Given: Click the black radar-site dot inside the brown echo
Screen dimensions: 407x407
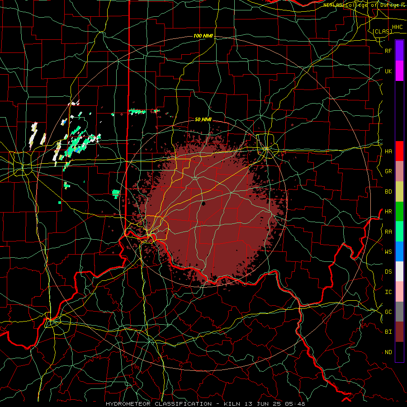Looking at the screenshot, I should tap(203, 203).
